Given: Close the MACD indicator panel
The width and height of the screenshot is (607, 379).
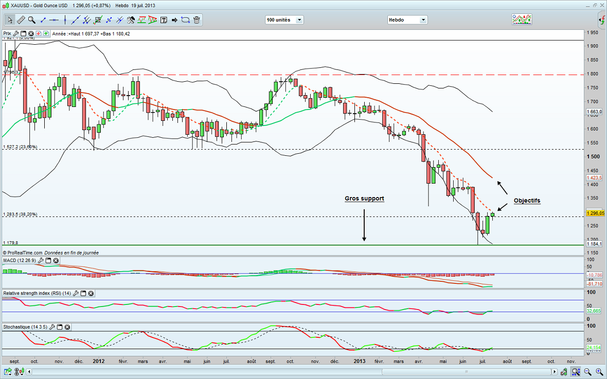Looking at the screenshot, I should (56, 261).
